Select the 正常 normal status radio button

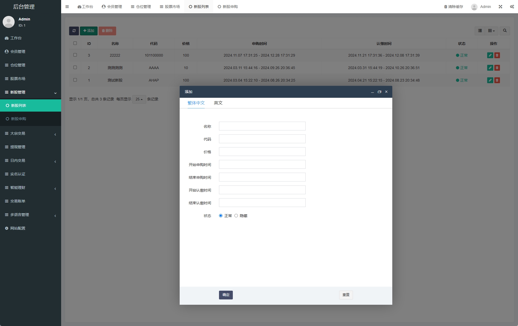[220, 215]
